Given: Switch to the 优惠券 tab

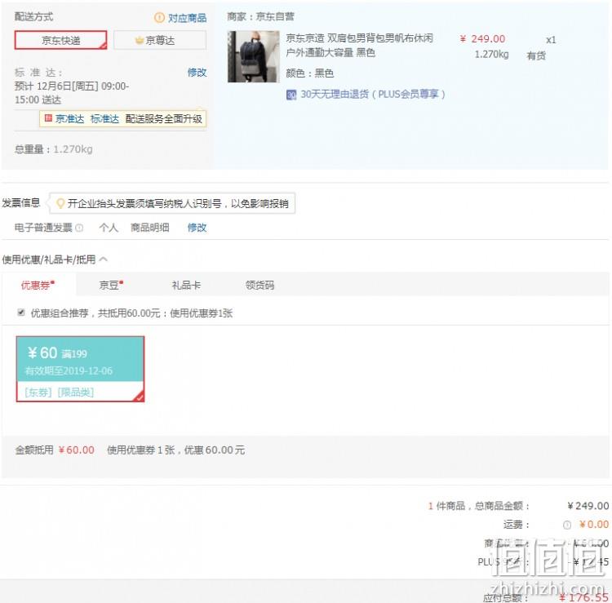Looking at the screenshot, I should [x=38, y=285].
